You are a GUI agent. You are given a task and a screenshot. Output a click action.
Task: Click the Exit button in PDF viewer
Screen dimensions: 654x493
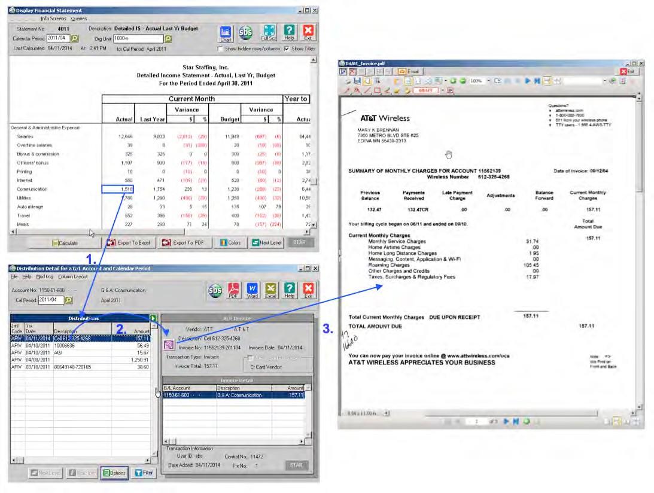627,71
